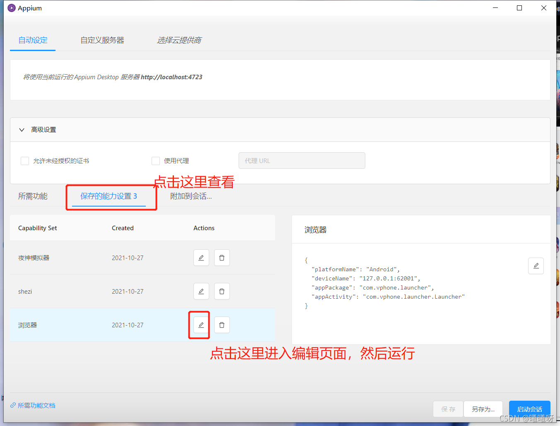Image resolution: width=560 pixels, height=426 pixels.
Task: Open the 附加到会话... tab
Action: pyautogui.click(x=191, y=196)
